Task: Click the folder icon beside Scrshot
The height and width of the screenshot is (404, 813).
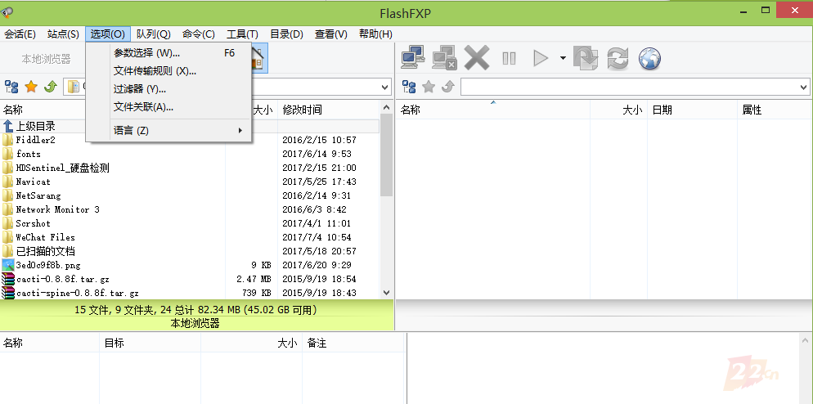Action: point(7,223)
